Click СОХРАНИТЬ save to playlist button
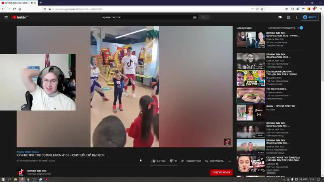This screenshot has height=182, width=324. 214,161
